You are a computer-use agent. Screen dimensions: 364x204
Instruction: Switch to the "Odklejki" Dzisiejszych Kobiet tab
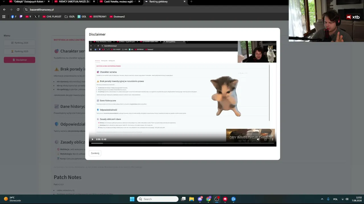pyautogui.click(x=27, y=2)
